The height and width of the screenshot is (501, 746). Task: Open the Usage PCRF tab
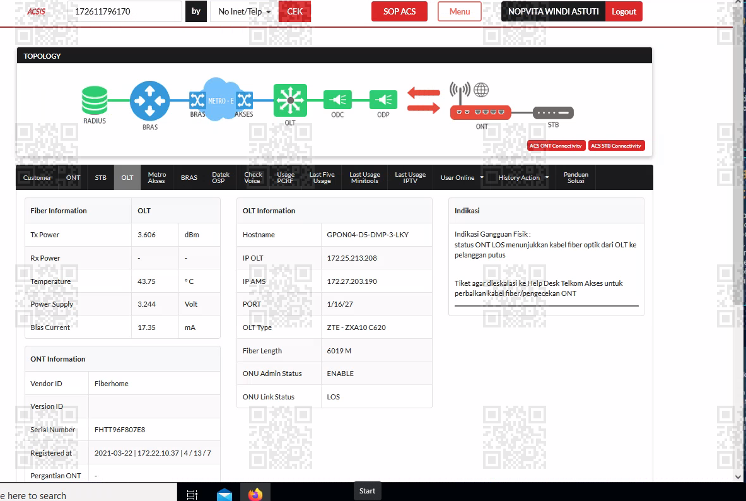[x=286, y=178]
